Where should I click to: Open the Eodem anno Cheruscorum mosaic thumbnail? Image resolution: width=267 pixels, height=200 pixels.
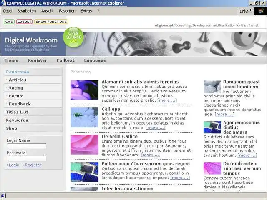point(84,172)
